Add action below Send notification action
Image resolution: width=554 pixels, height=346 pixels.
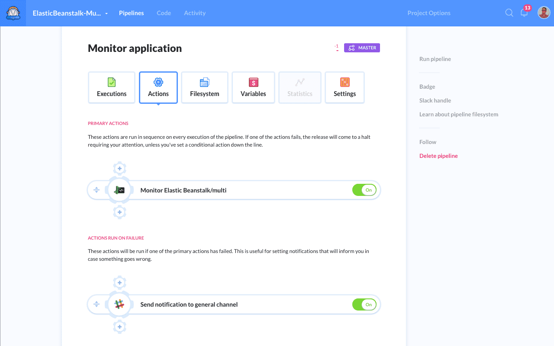[x=119, y=327]
